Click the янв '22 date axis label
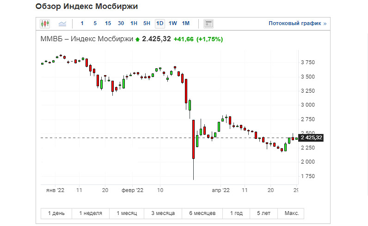The image size is (368, 226). pos(55,190)
